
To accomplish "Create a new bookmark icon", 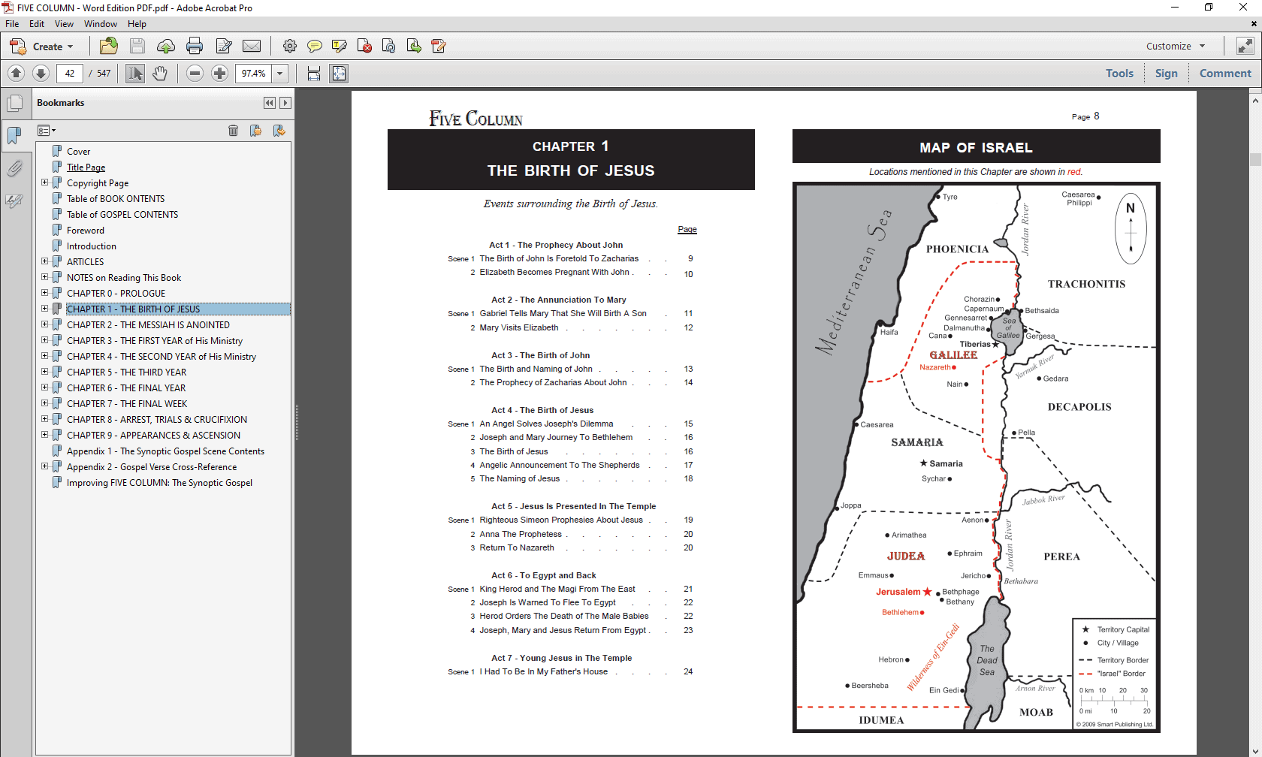I will [x=256, y=131].
